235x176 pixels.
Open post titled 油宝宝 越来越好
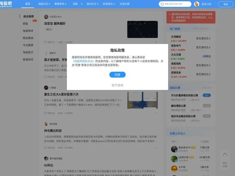click(55, 23)
